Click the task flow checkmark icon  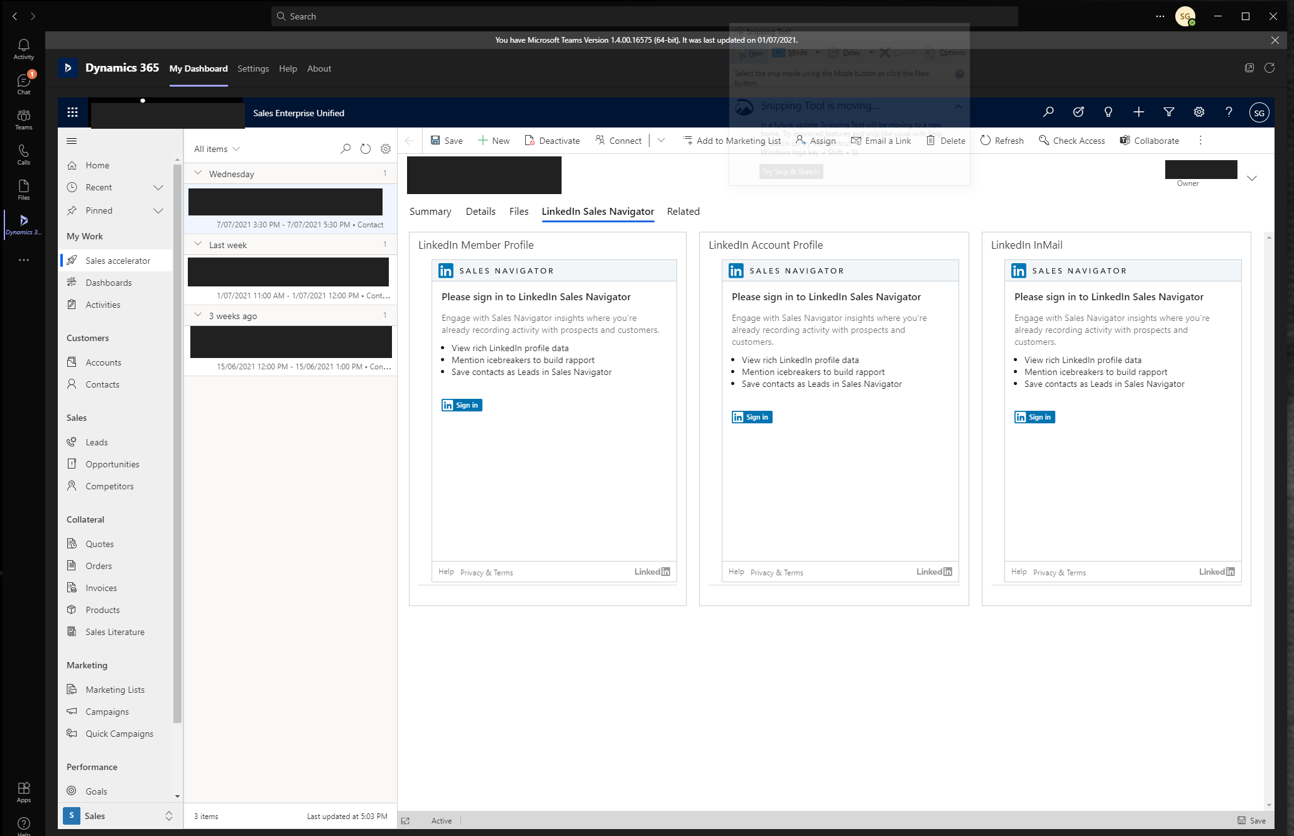tap(1078, 112)
